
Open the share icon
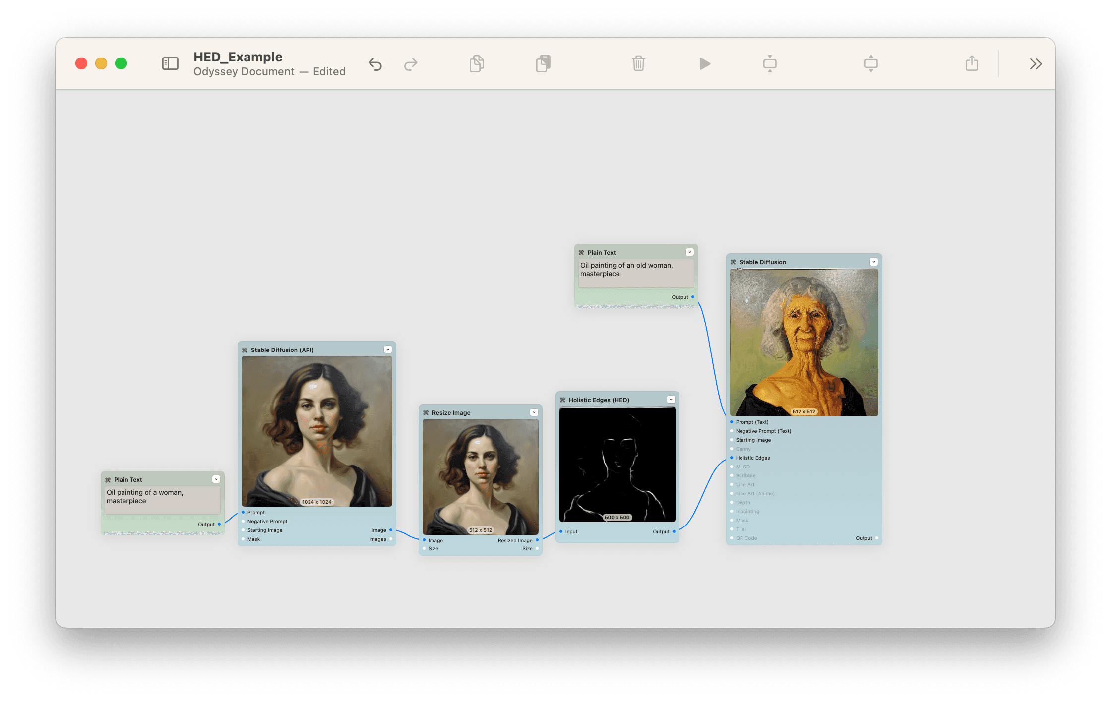[972, 63]
